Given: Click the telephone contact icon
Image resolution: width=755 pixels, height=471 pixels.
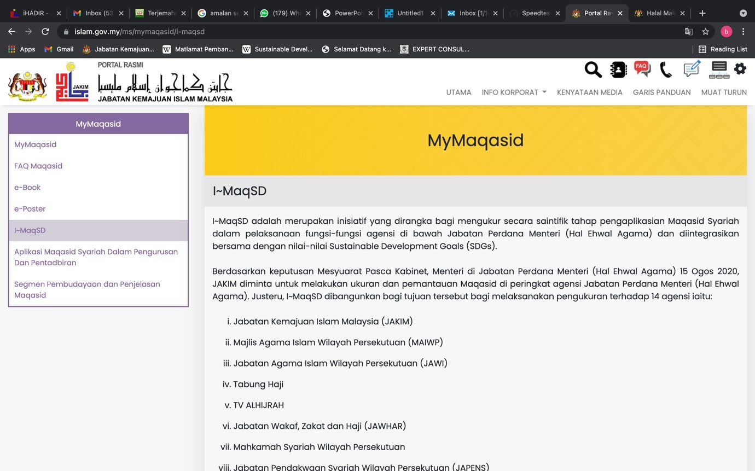Looking at the screenshot, I should [666, 69].
